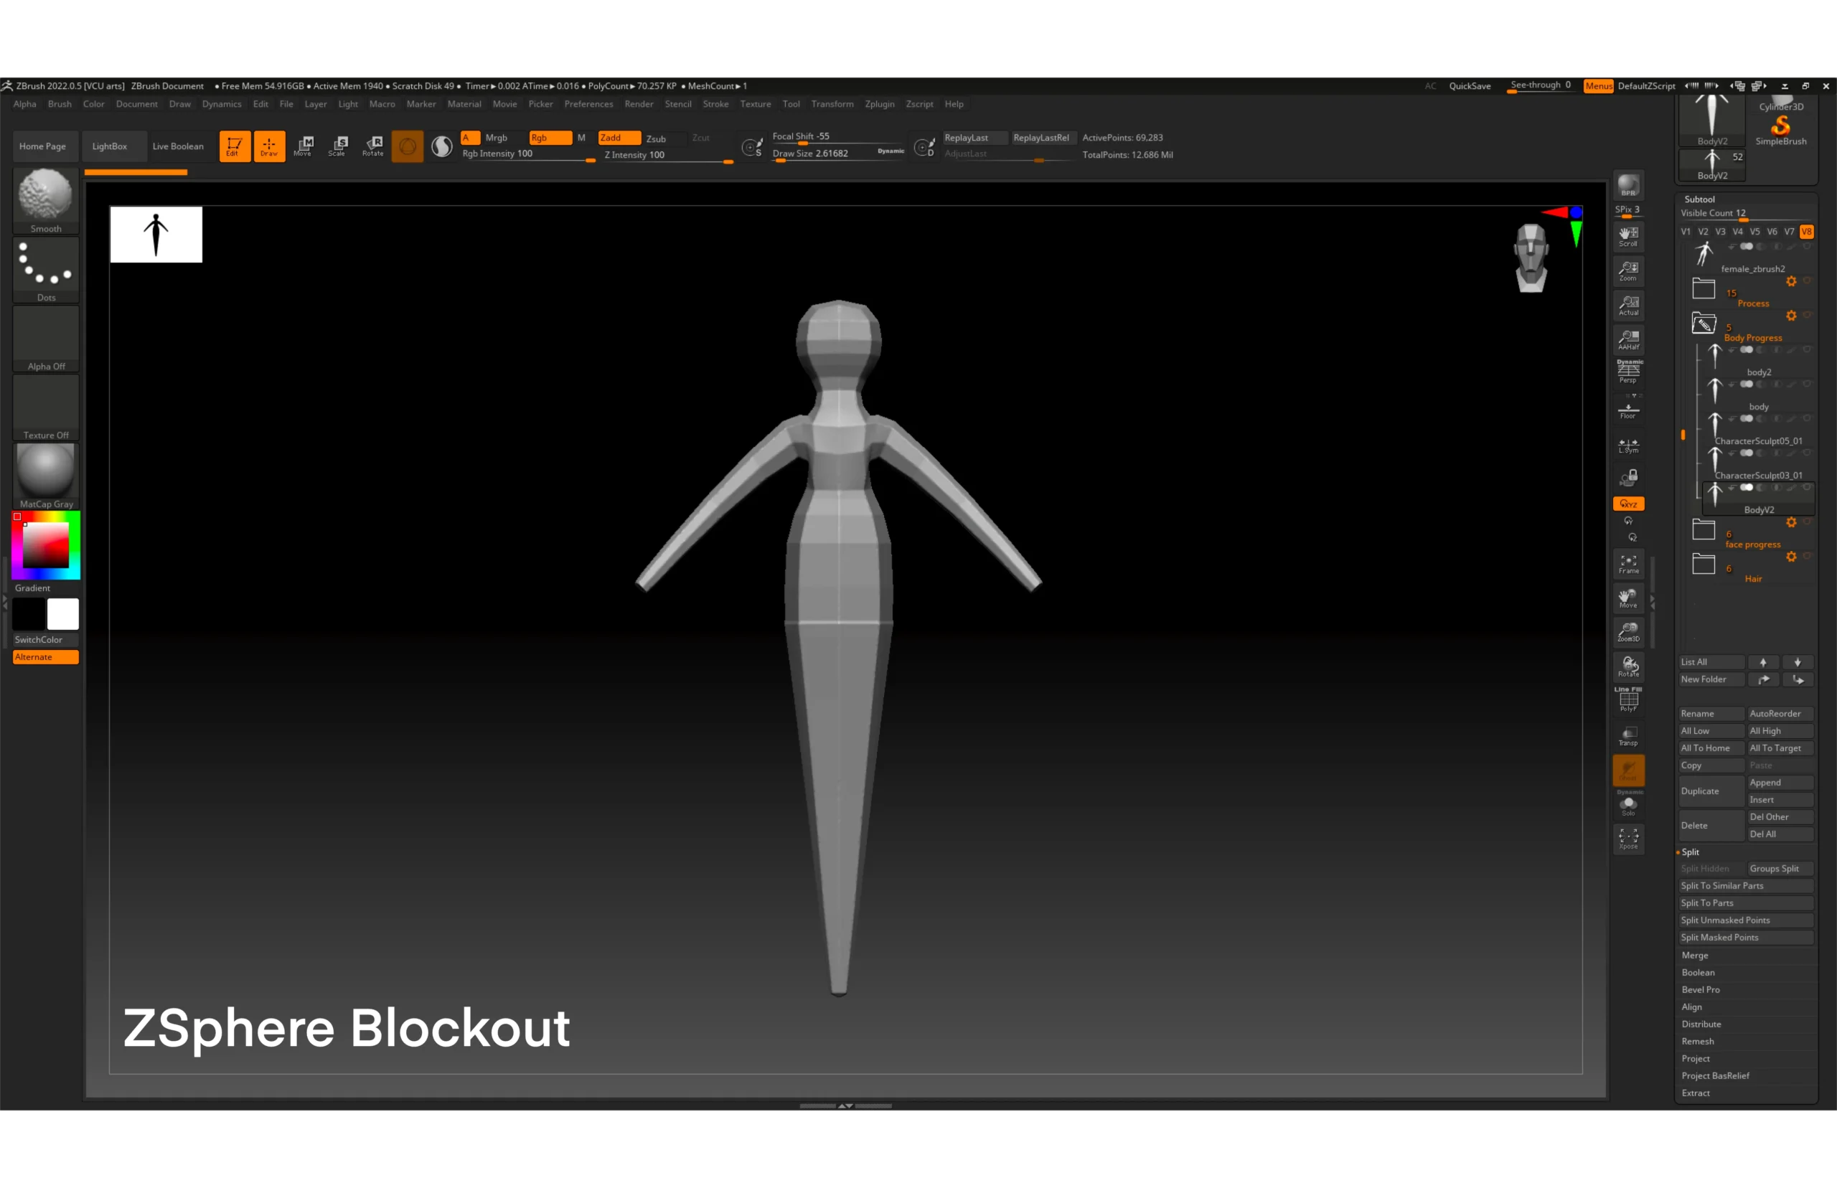The width and height of the screenshot is (1837, 1188).
Task: Open the Smooth brush selector
Action: [x=45, y=201]
